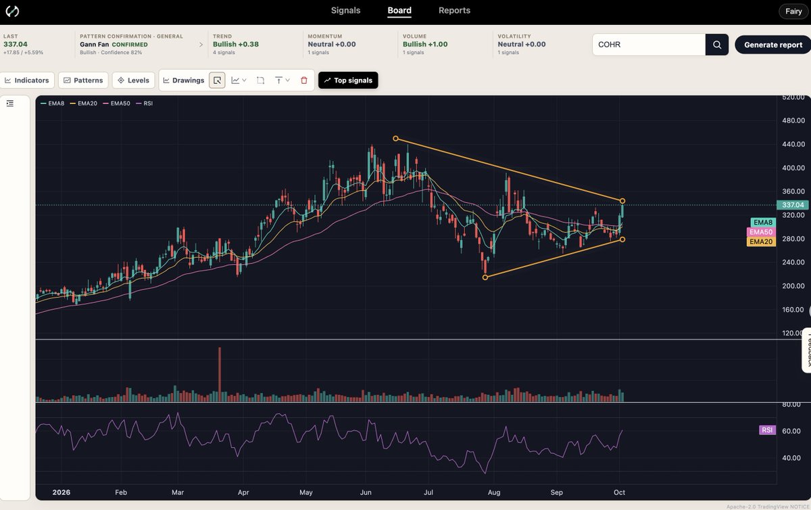
Task: Toggle the EMA50 legend item
Action: 116,103
